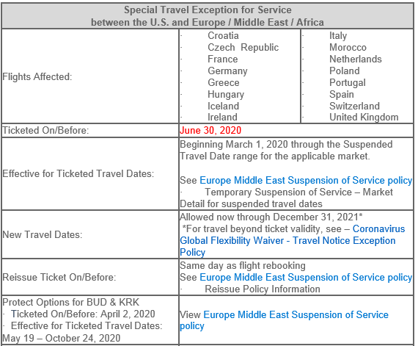Open the Suspension of Service link in BUD & KRK row
The image size is (418, 346).
[284, 320]
